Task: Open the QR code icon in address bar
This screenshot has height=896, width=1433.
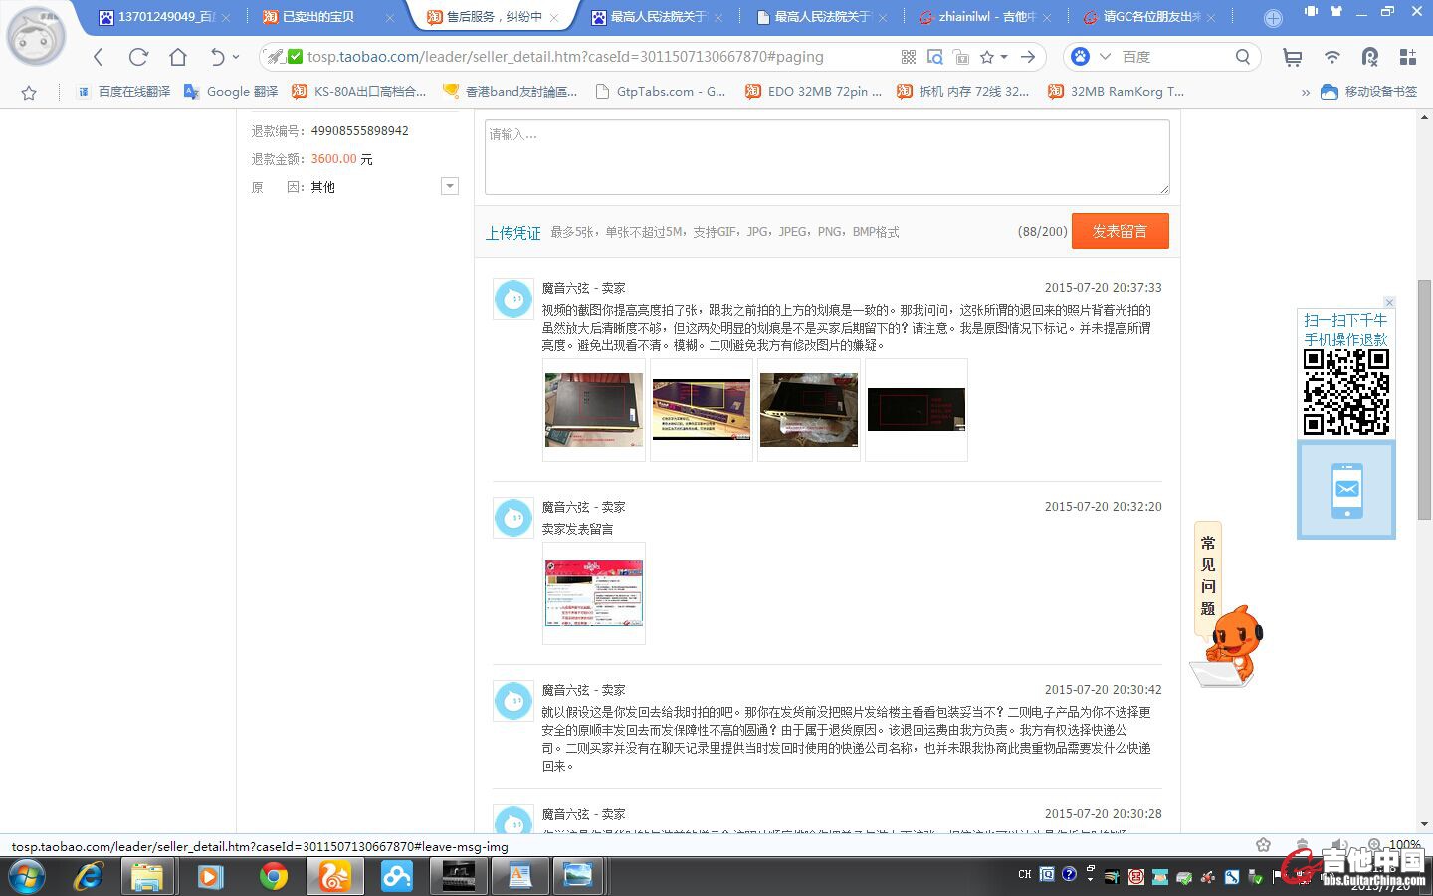Action: [x=908, y=57]
